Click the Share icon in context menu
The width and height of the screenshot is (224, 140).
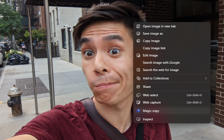pos(138,87)
